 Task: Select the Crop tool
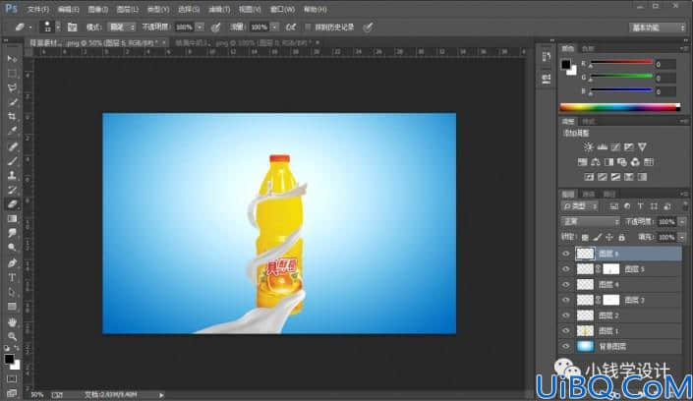[x=12, y=116]
